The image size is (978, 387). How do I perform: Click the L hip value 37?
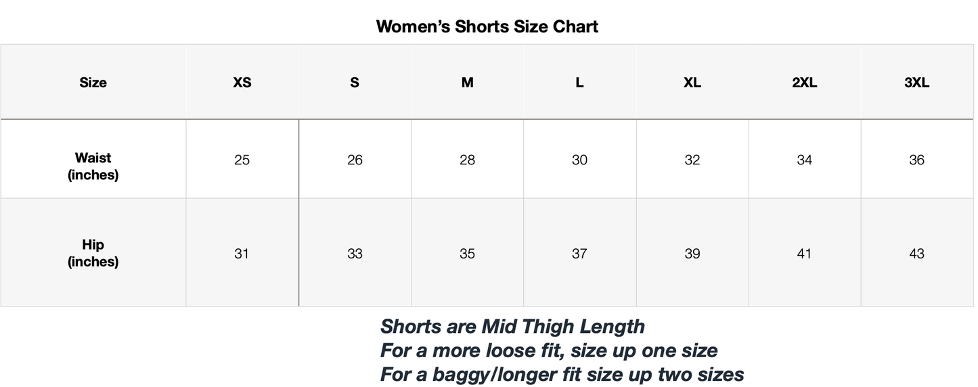579,254
